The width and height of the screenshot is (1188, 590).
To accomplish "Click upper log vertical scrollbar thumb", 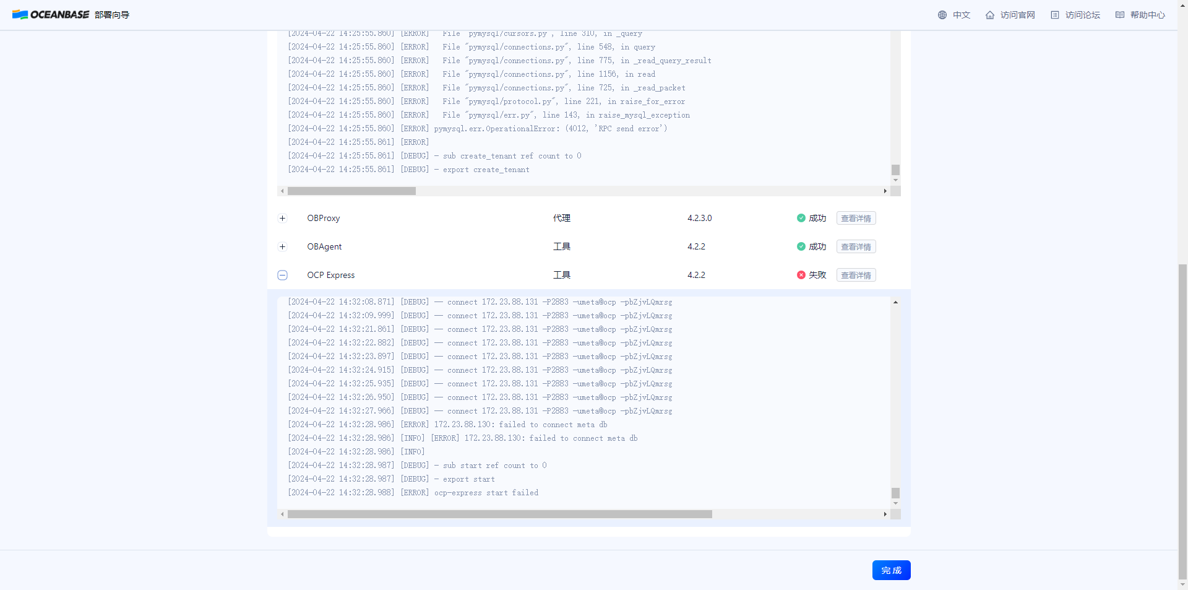I will (x=895, y=170).
